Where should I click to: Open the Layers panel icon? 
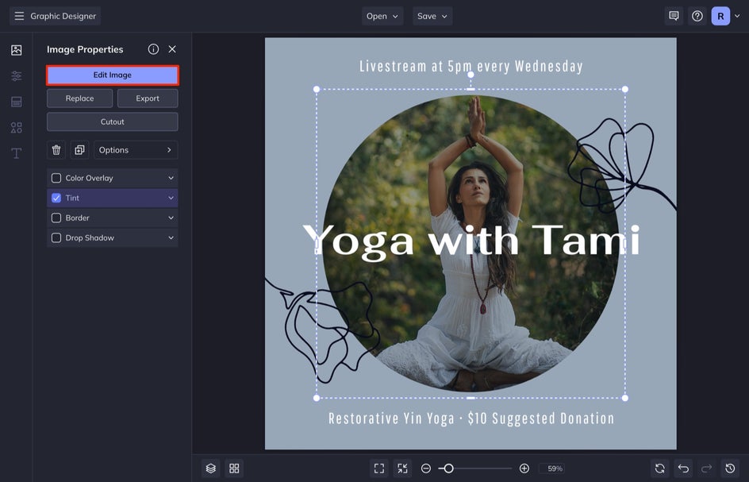(x=211, y=469)
